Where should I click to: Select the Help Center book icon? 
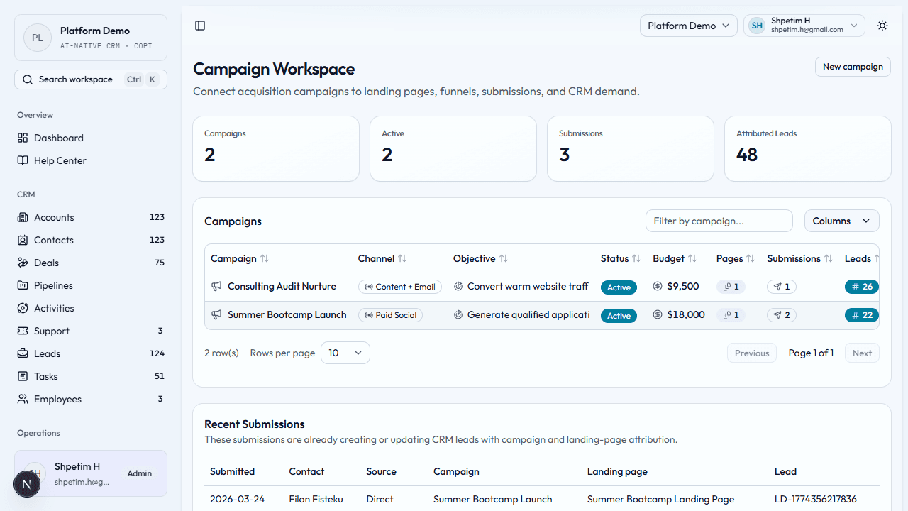tap(23, 160)
